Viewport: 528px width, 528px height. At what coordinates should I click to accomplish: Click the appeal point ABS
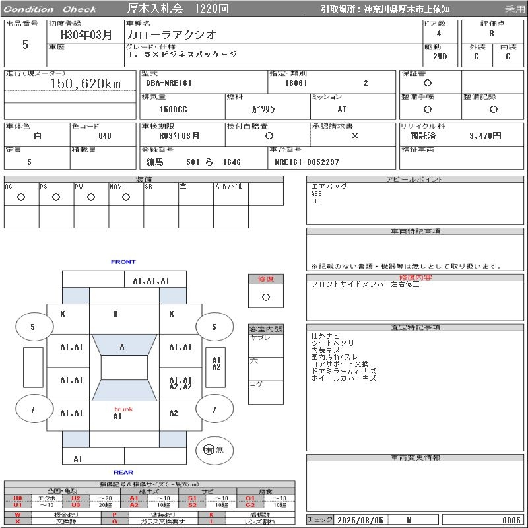point(317,194)
